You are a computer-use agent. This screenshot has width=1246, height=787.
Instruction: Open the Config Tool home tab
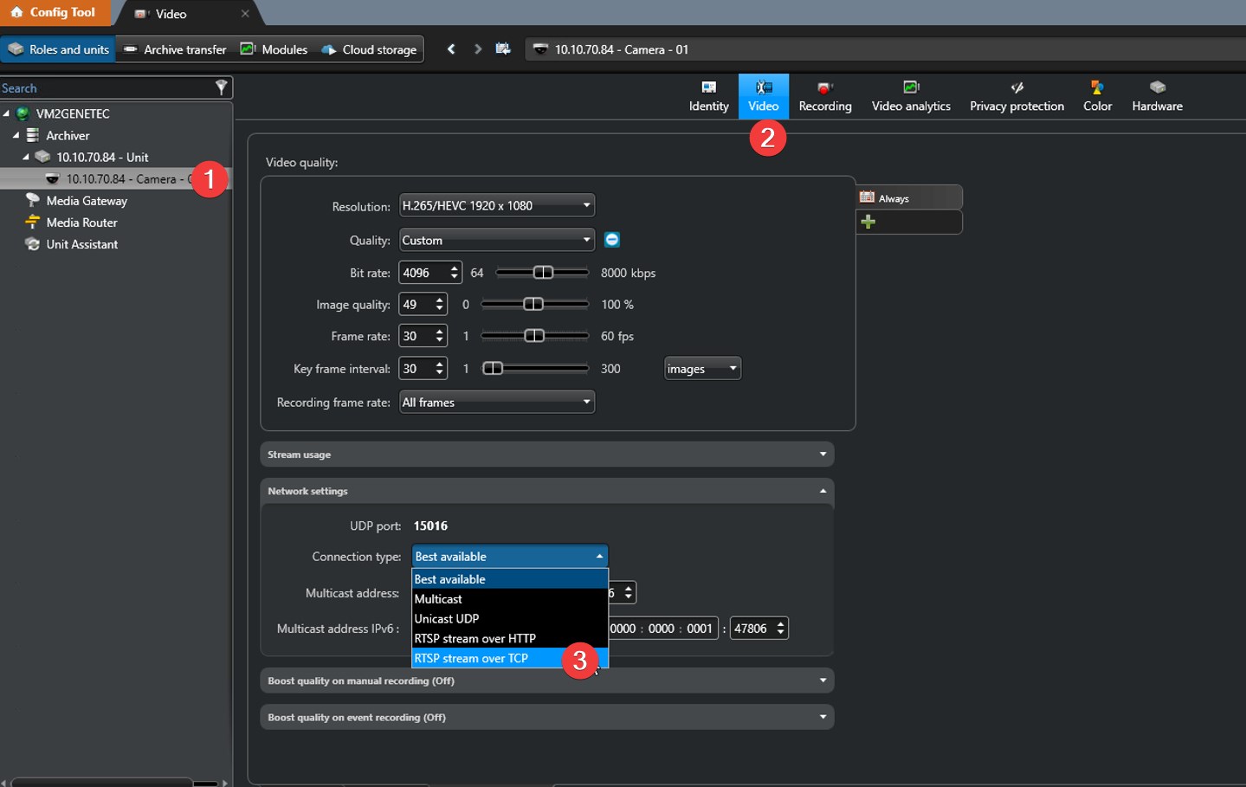[54, 12]
